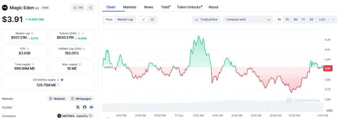Toggle LOG scale on chart
This screenshot has width=339, height=118.
tap(322, 20)
